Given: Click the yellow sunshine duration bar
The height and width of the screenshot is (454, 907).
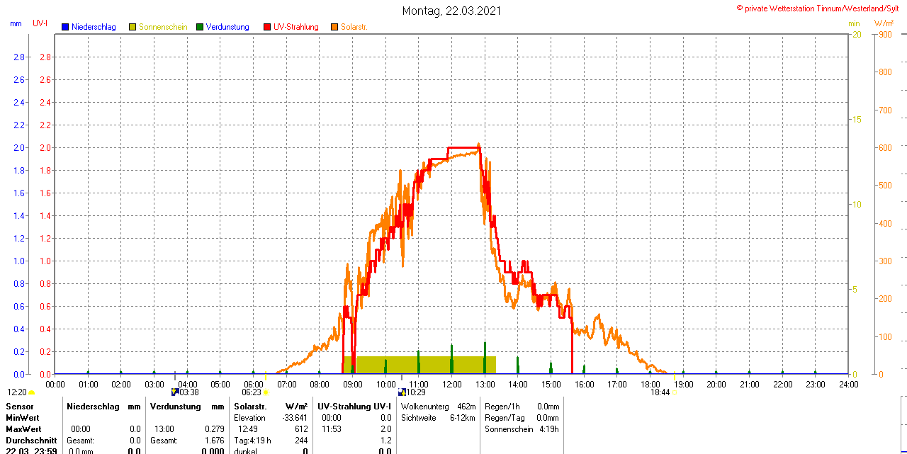Looking at the screenshot, I should 424,365.
